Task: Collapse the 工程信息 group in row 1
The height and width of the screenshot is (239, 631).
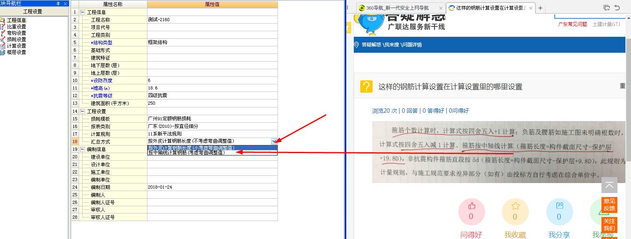Action: click(x=83, y=12)
